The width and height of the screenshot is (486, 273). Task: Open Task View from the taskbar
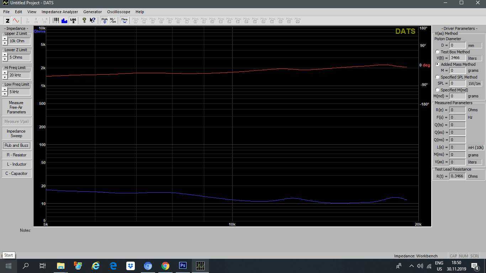42,266
